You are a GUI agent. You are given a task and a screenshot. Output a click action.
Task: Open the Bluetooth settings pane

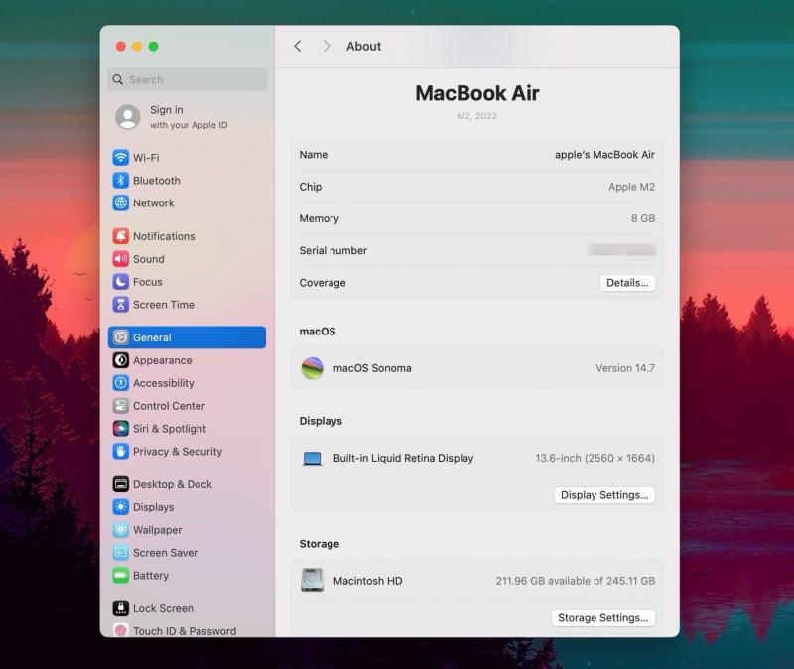[187, 181]
